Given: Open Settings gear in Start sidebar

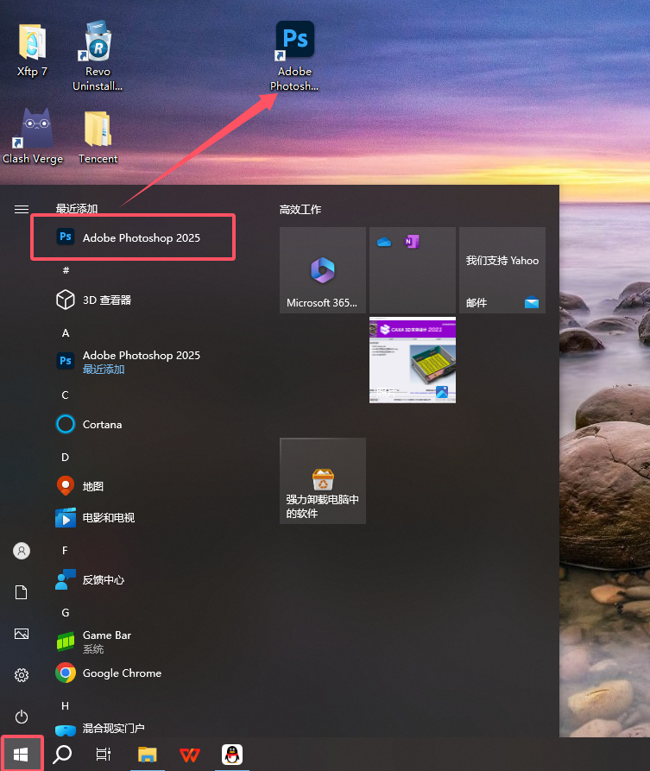Looking at the screenshot, I should click(x=21, y=675).
